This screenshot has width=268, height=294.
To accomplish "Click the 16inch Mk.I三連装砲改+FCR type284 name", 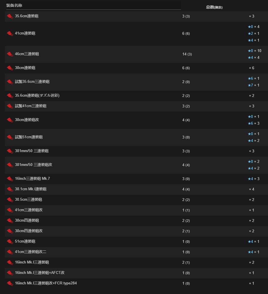I will (x=46, y=283).
